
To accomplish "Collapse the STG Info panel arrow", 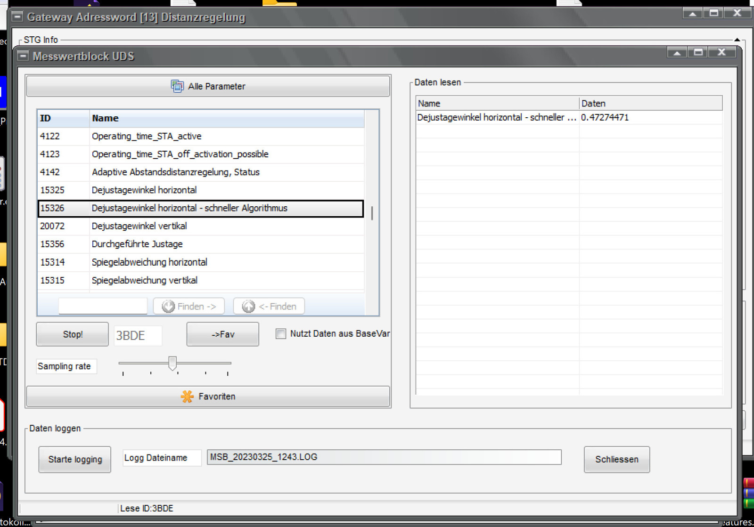I will coord(737,40).
